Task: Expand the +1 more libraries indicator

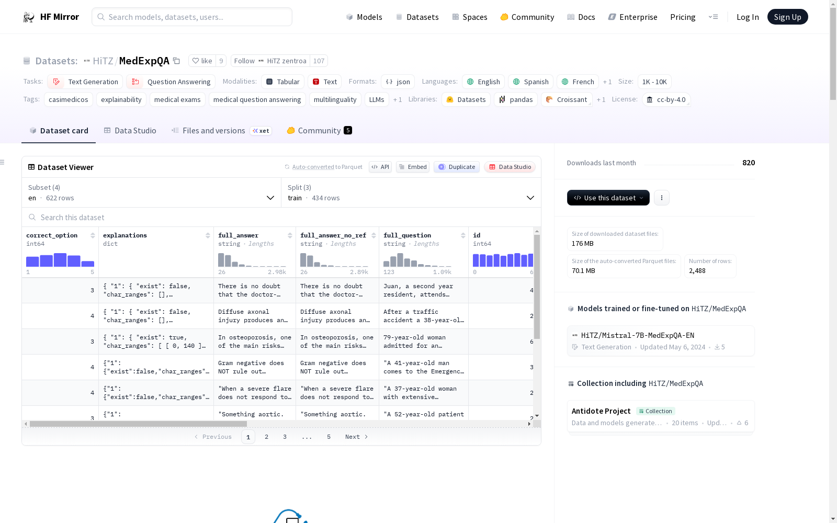Action: click(x=601, y=100)
